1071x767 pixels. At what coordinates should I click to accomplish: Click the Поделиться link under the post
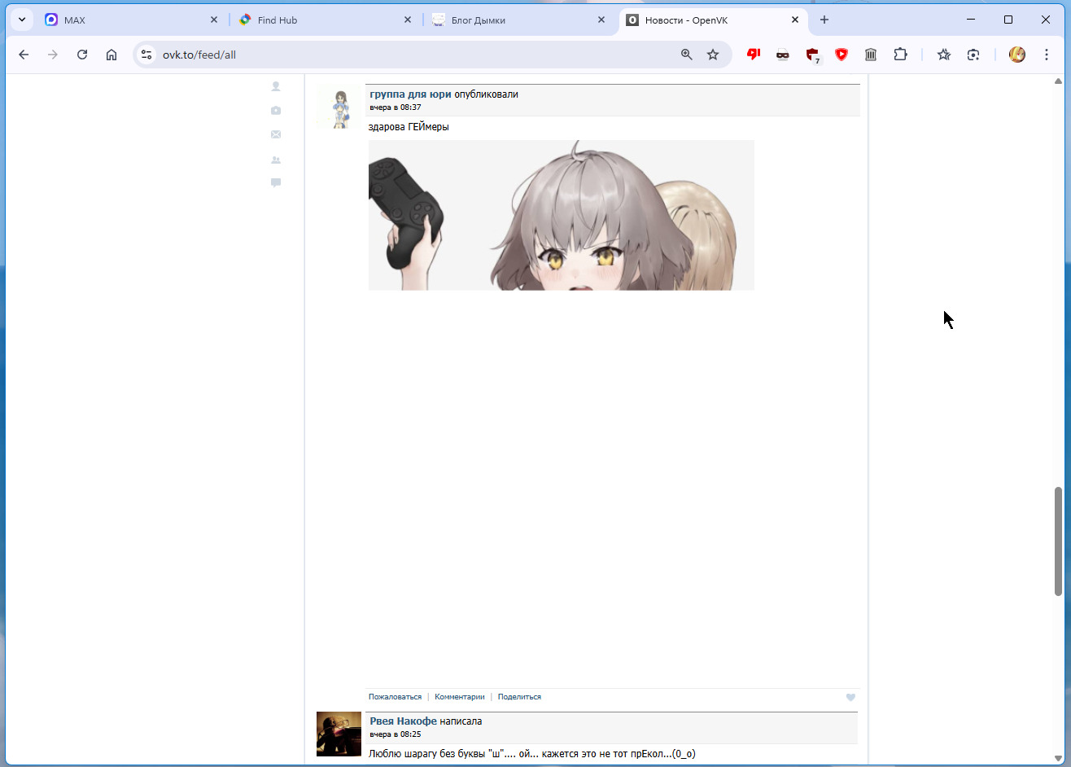(x=519, y=697)
